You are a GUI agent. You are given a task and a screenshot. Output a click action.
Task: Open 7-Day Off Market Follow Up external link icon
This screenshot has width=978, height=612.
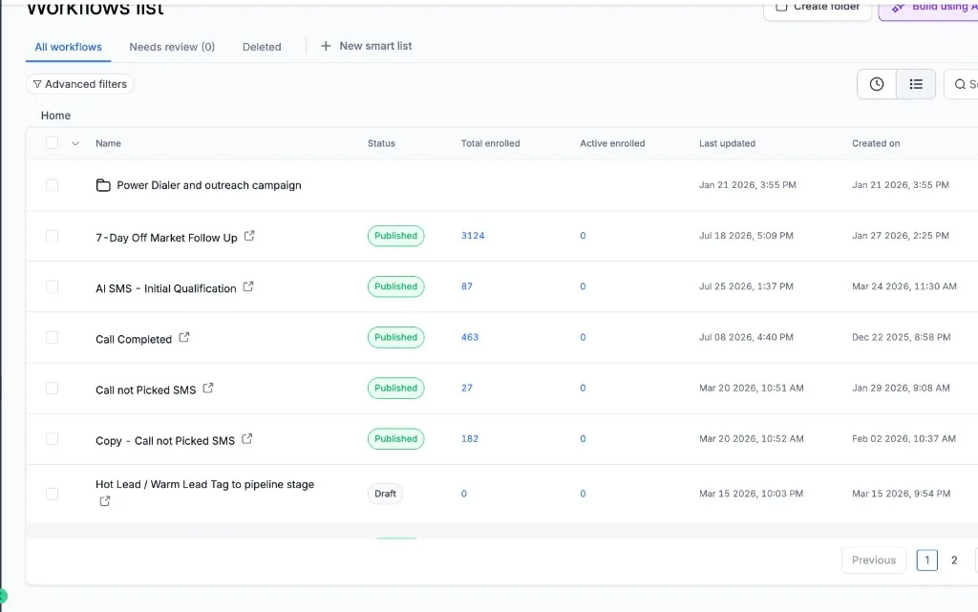(x=249, y=236)
